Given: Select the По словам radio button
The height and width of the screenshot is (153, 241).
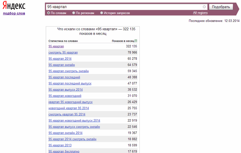Looking at the screenshot, I should pos(49,13).
